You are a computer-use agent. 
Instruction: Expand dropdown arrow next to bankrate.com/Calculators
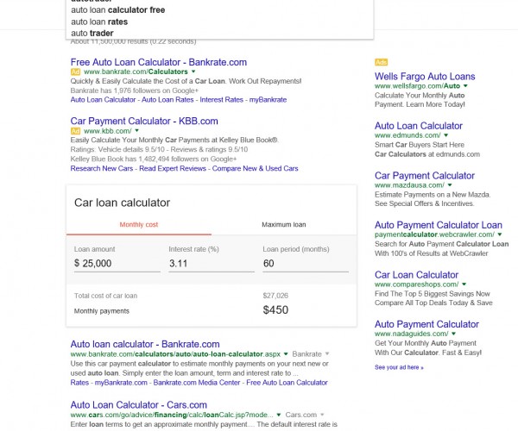click(193, 72)
